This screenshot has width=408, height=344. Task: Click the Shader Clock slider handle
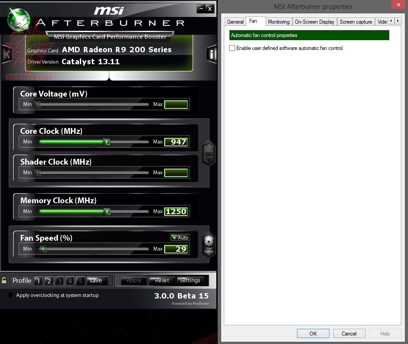(38, 172)
